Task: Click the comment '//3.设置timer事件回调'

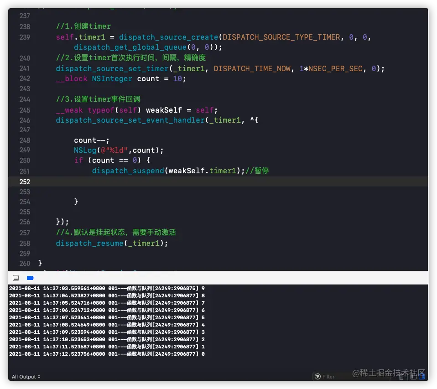Action: [98, 99]
